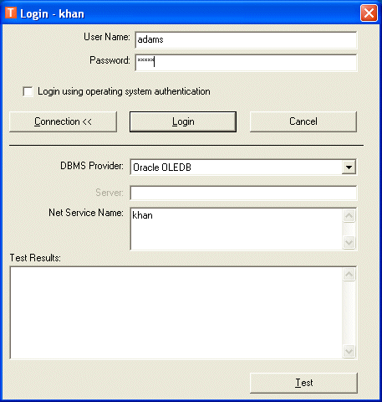
Task: Click the Net Service Name box with khan
Action: 236,229
